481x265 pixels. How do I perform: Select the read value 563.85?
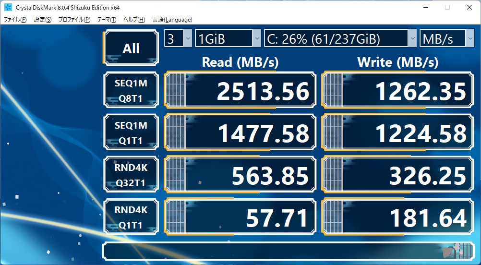pyautogui.click(x=240, y=175)
